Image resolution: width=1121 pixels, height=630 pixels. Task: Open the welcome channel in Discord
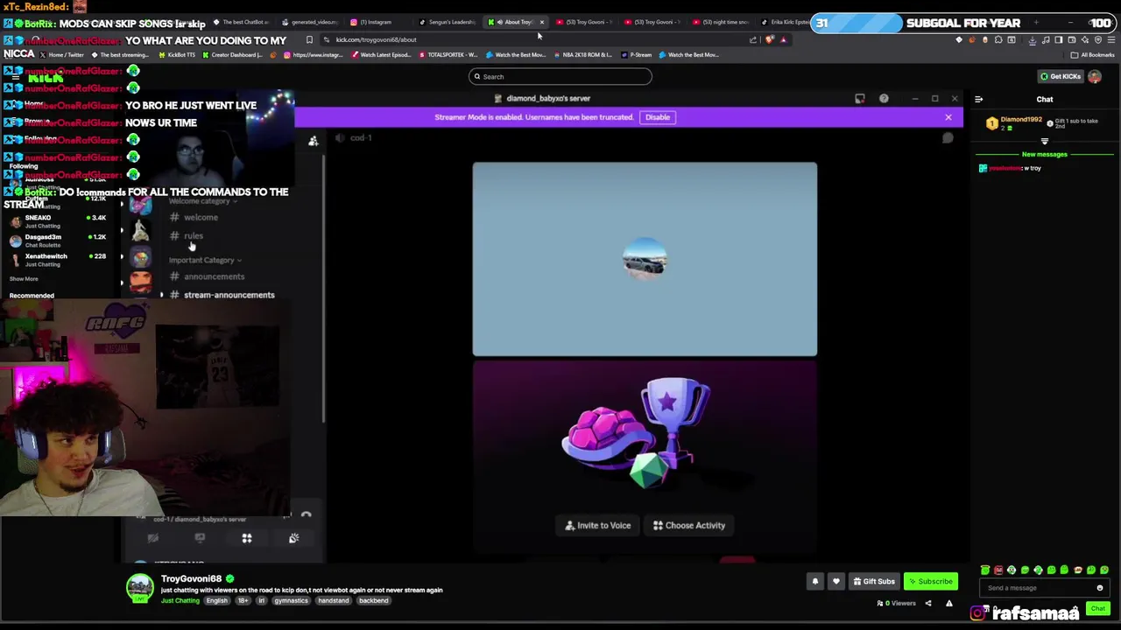[201, 217]
